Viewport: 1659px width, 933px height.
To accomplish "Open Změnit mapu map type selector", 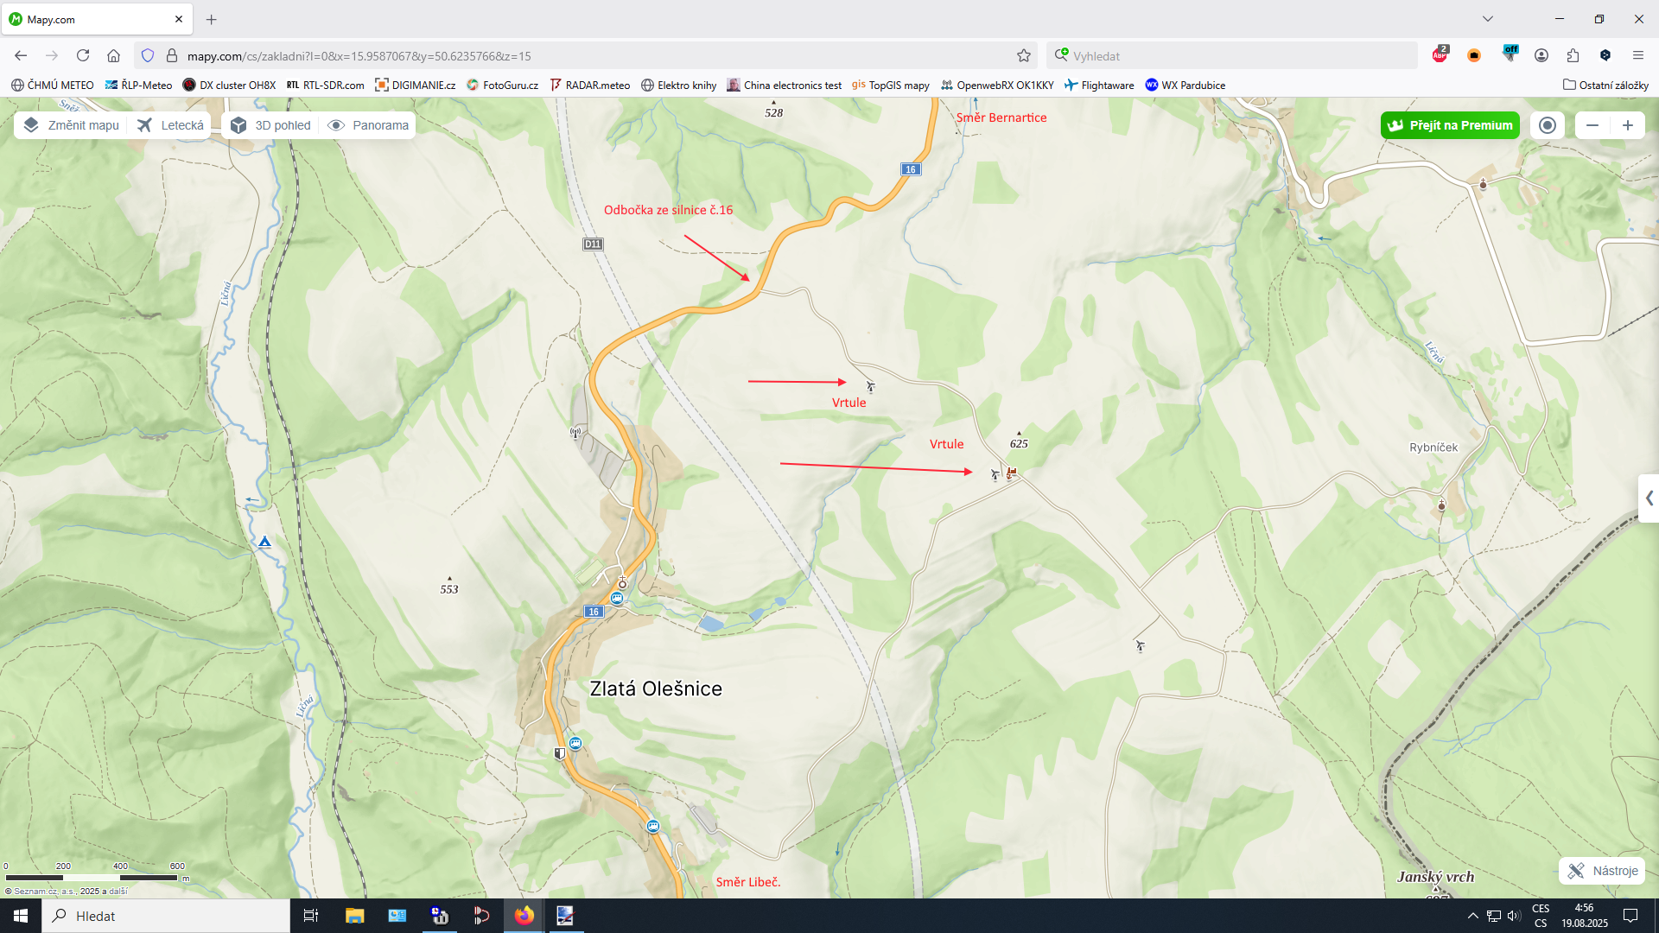I will (x=72, y=125).
